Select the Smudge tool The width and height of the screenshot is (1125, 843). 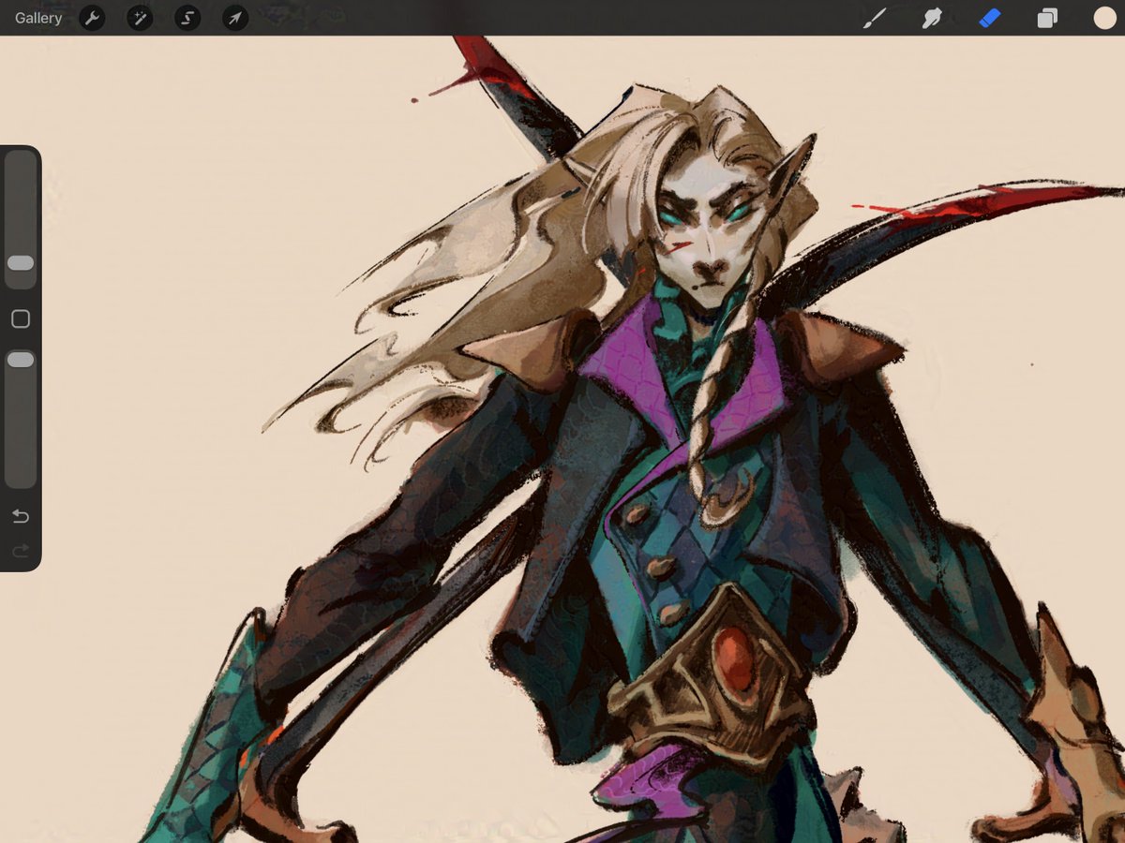[932, 18]
